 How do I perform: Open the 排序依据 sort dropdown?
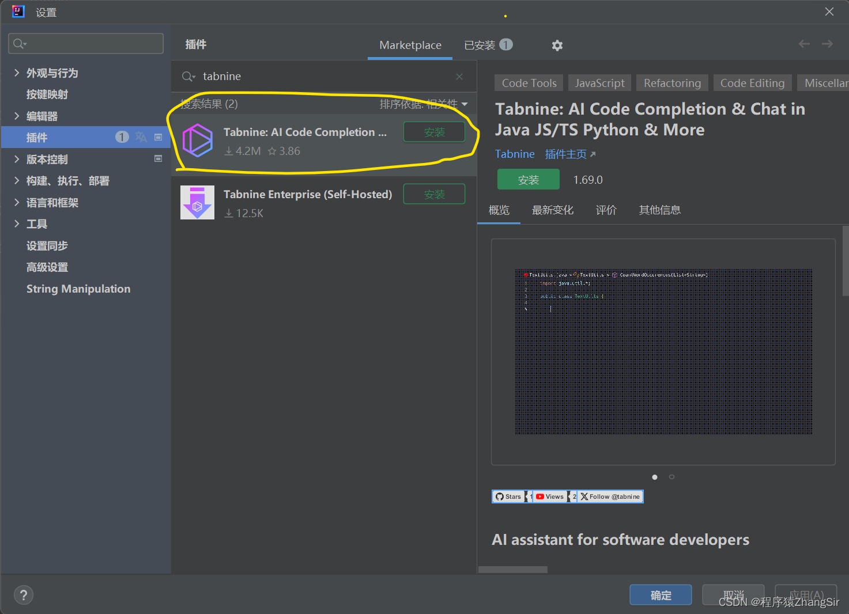click(x=424, y=104)
